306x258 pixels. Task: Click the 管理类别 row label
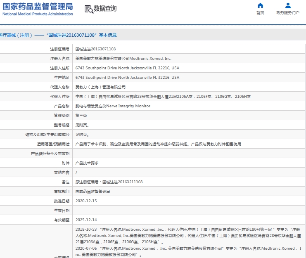(62, 116)
